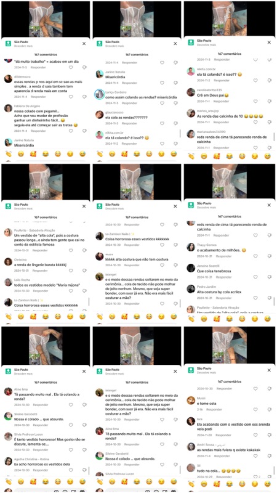The image size is (277, 493).
Task: Toggle like on Leila Rocha's "Maria mijona" comment
Action: (71, 291)
